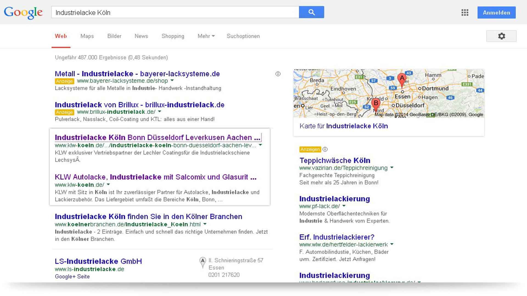Image resolution: width=527 pixels, height=296 pixels.
Task: Expand arrow next to www.pf-lack.de/ URL
Action: click(344, 206)
